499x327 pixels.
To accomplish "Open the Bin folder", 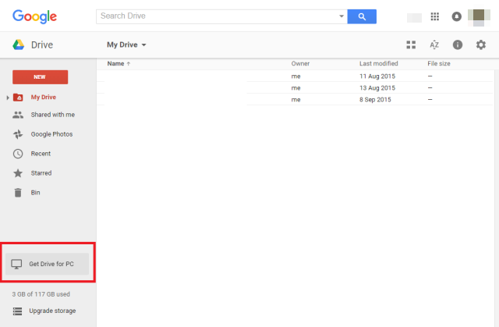I will click(35, 192).
